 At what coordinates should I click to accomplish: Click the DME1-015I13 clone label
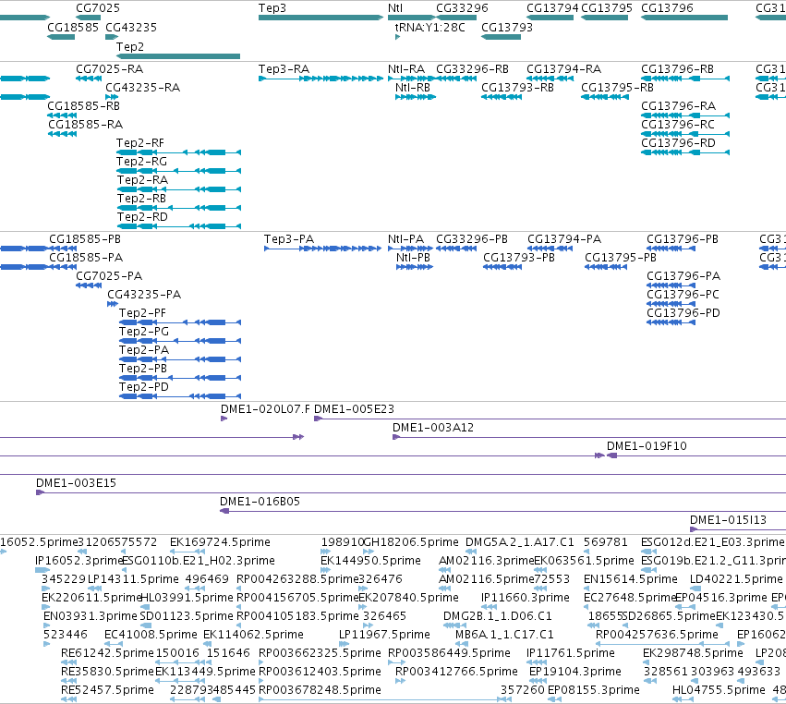click(x=728, y=520)
